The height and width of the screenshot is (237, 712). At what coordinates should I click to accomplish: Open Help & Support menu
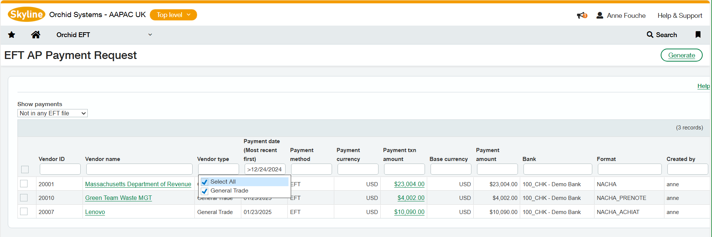tap(680, 16)
